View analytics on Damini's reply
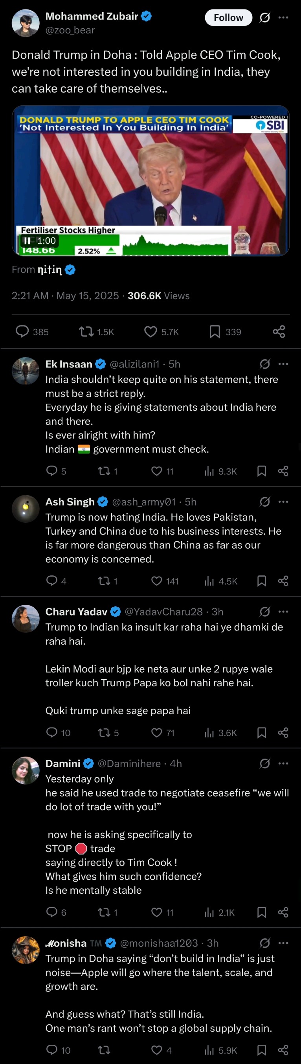 219,912
